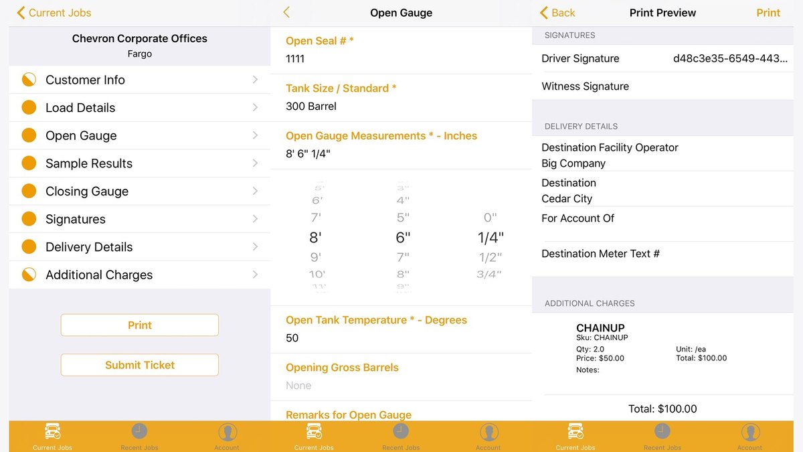Expand Closing Gauge using its chevron
This screenshot has height=452, width=803.
tap(256, 192)
